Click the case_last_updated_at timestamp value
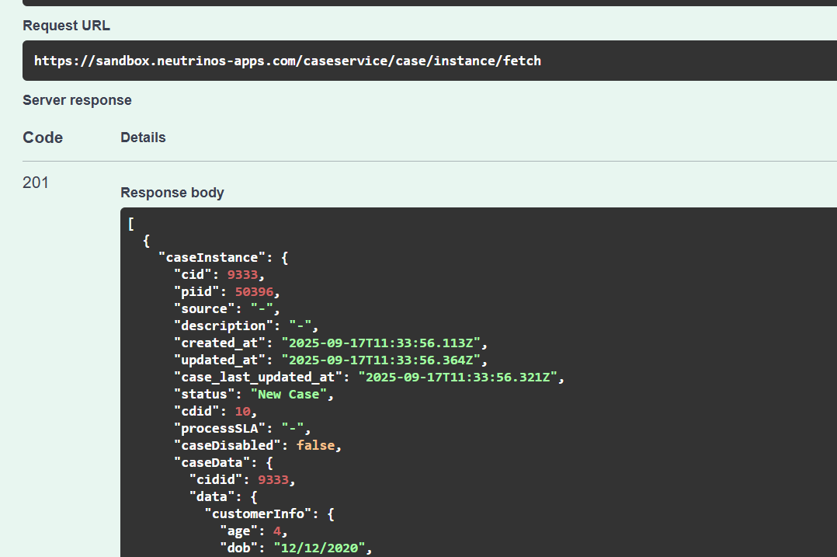The width and height of the screenshot is (837, 557). pos(460,377)
